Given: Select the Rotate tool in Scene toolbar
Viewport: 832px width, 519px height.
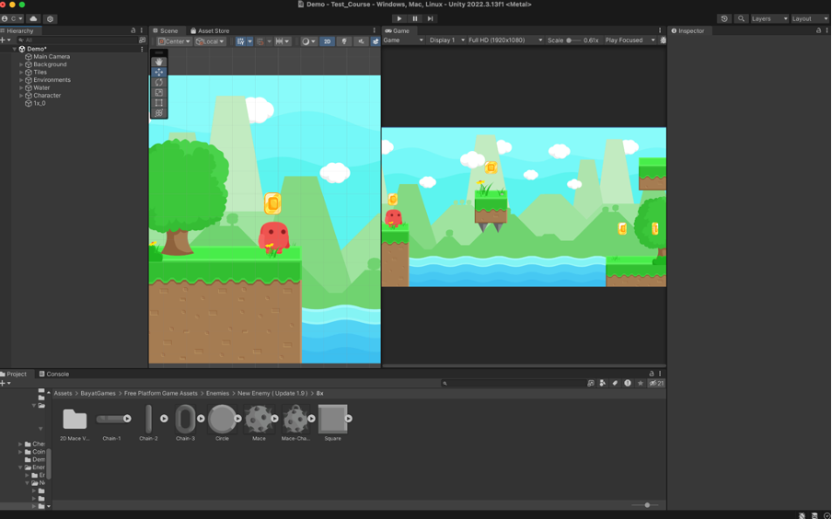Looking at the screenshot, I should point(159,82).
